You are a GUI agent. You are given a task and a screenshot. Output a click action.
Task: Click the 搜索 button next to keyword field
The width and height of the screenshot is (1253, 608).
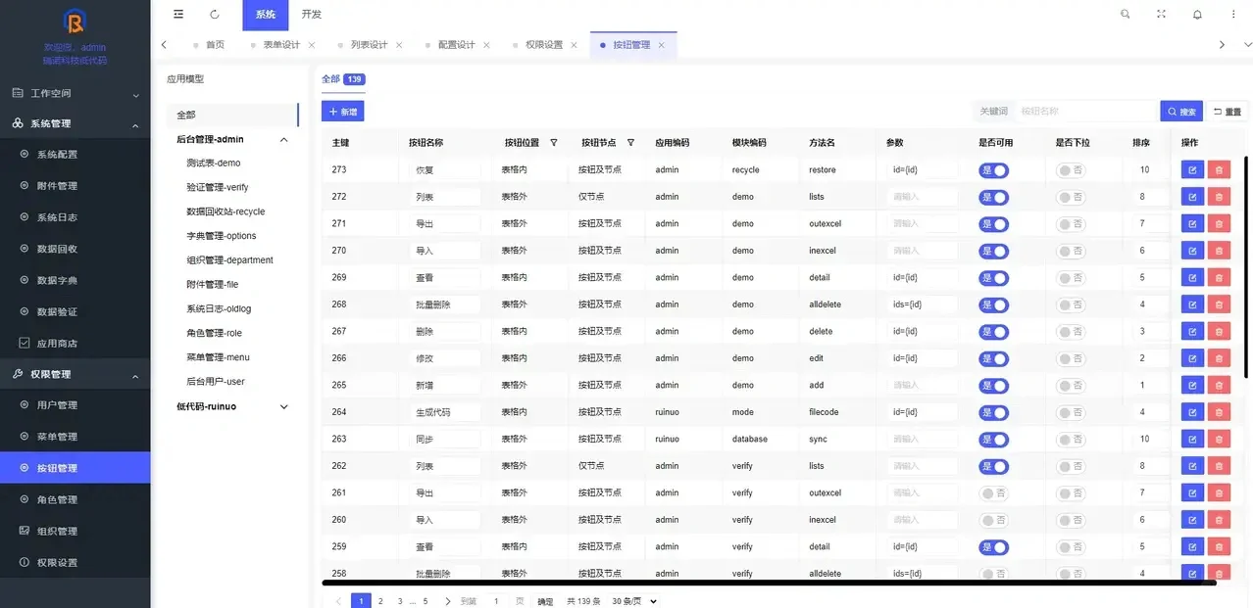1180,111
